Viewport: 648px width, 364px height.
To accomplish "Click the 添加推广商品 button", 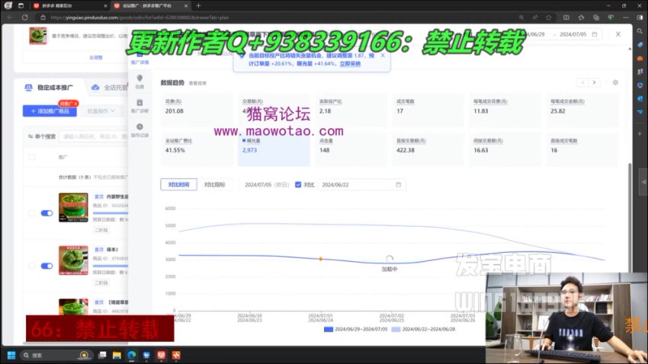I will coord(50,111).
